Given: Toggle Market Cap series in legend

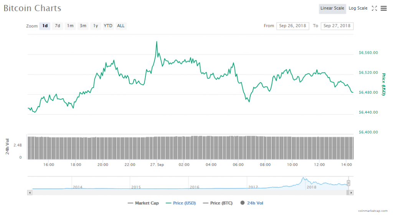Looking at the screenshot, I should tap(143, 203).
